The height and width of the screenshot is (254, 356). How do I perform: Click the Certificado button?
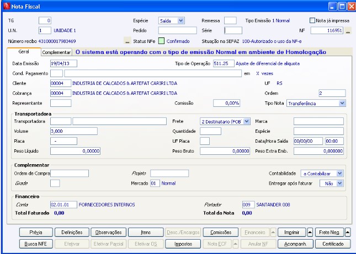pos(333,244)
